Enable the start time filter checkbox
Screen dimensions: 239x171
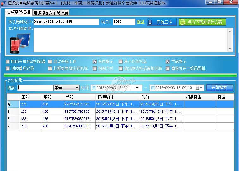(94, 88)
